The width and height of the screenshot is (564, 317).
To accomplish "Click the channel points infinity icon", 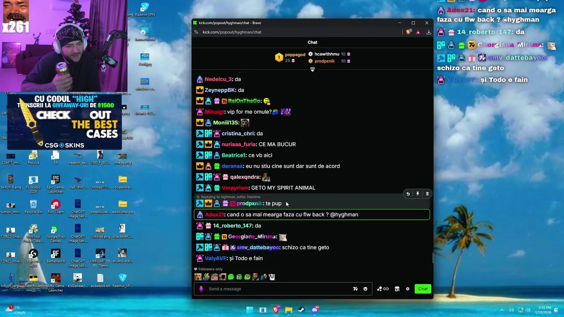I will tap(383, 289).
